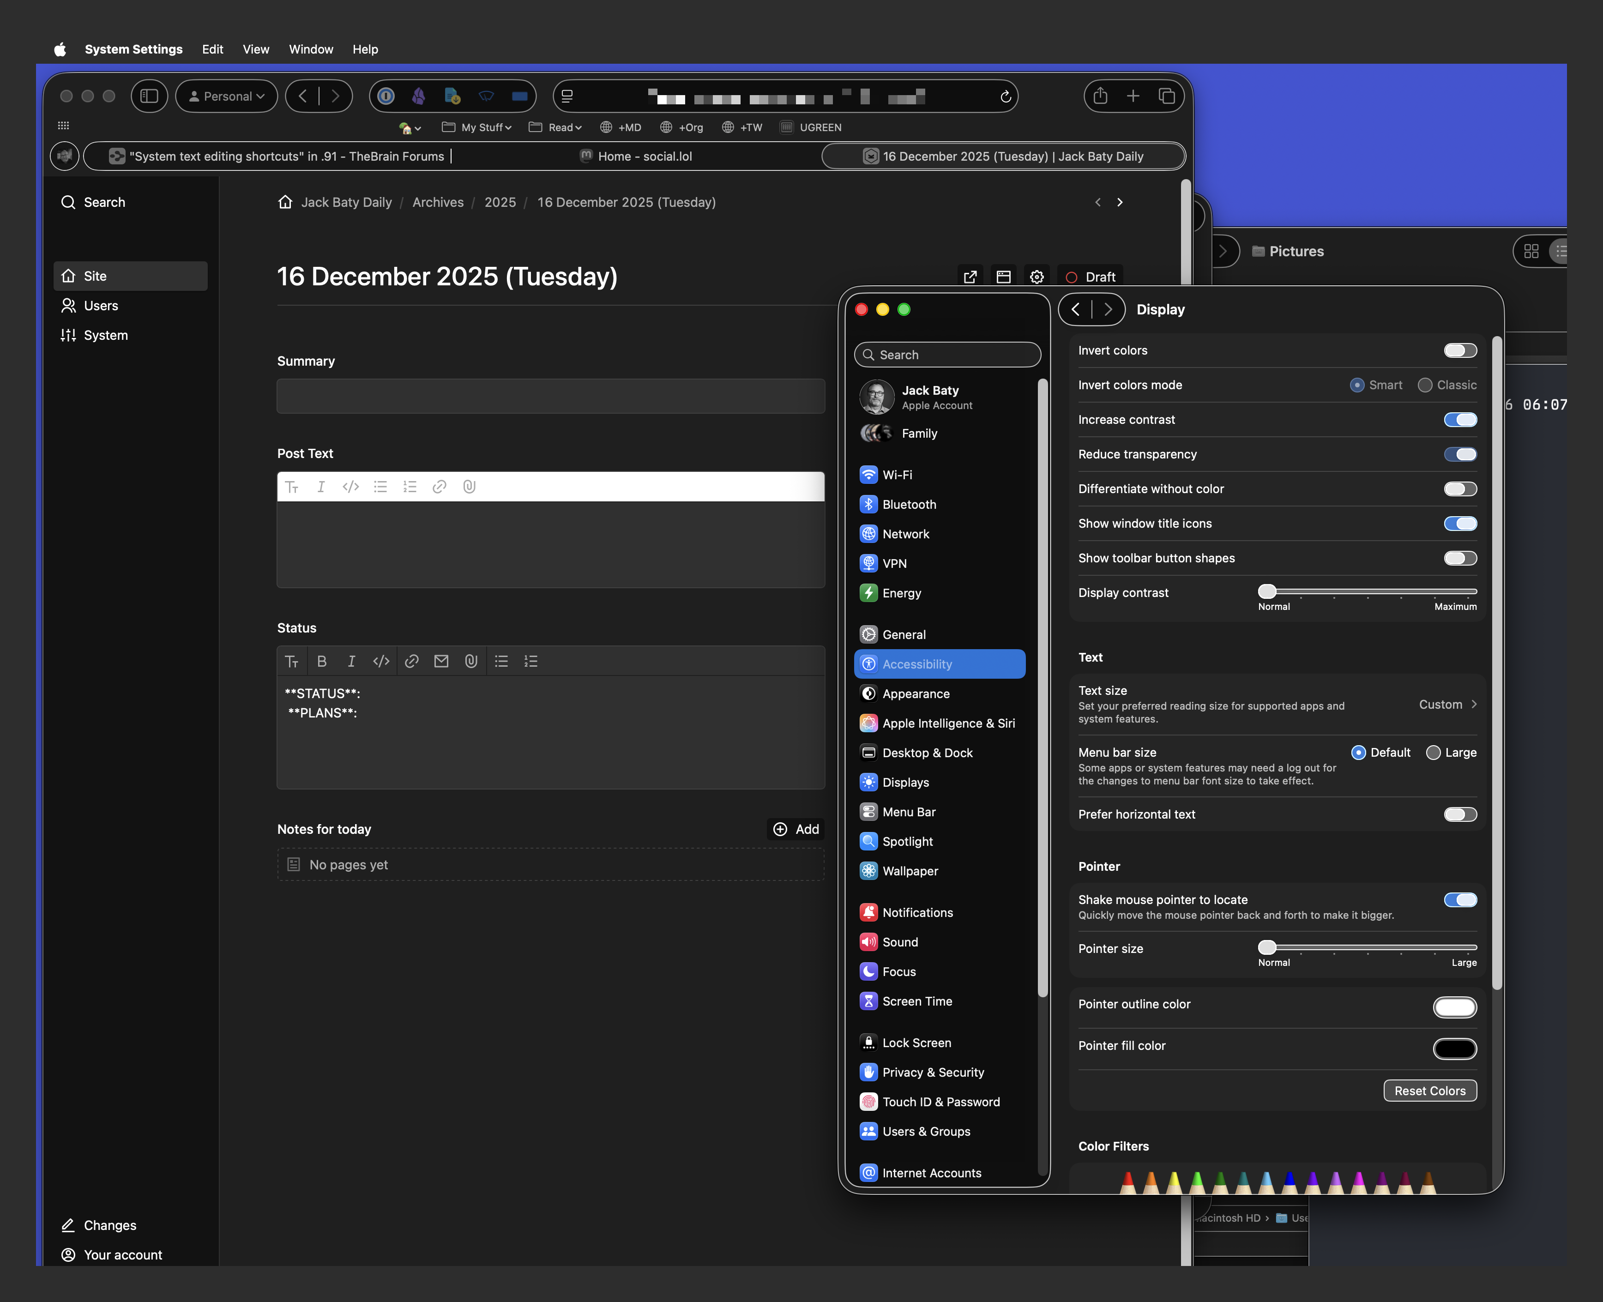Click inside the Summary input field
This screenshot has width=1603, height=1302.
click(x=550, y=396)
